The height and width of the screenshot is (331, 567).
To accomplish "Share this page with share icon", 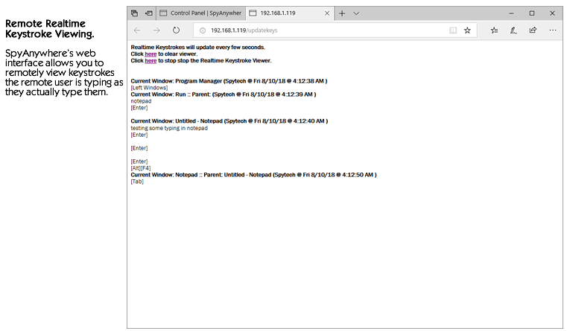I will tap(533, 30).
